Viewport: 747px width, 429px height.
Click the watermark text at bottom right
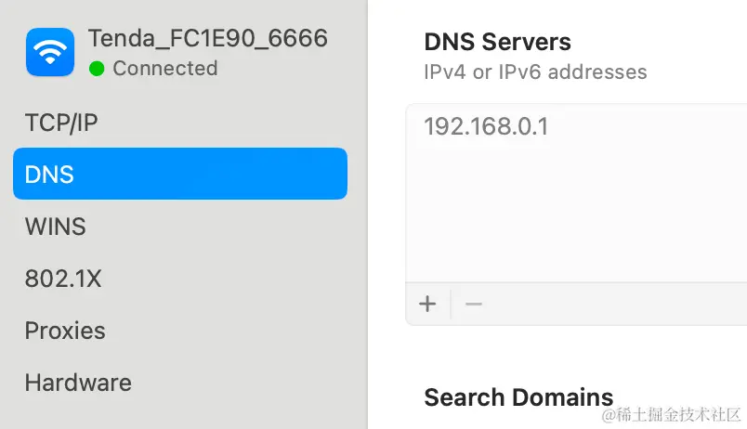(671, 414)
